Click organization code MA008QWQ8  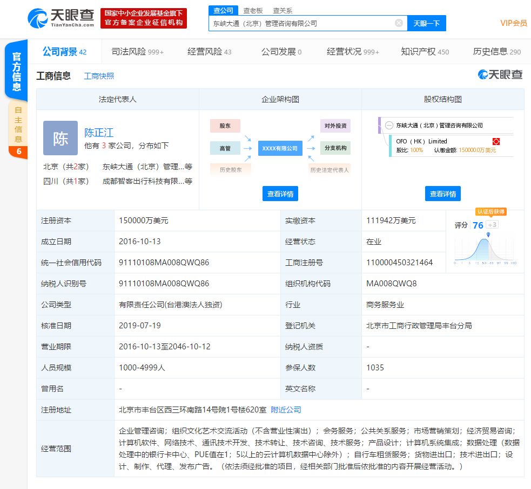coord(391,283)
